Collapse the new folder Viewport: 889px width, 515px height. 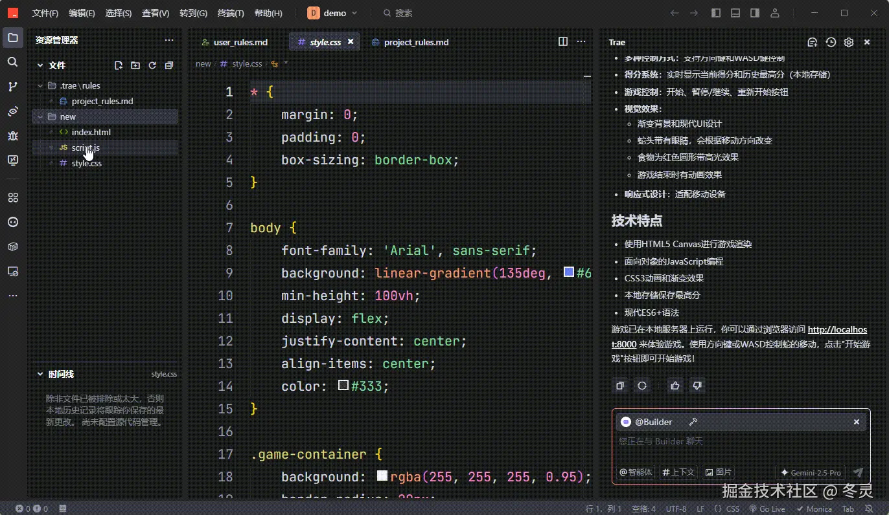pos(40,116)
